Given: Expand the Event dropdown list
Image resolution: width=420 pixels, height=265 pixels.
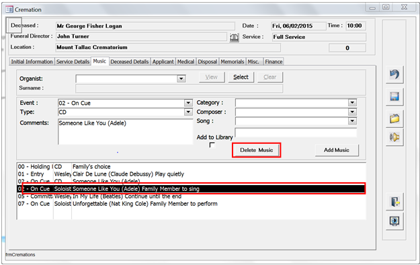Looking at the screenshot, I should [188, 103].
